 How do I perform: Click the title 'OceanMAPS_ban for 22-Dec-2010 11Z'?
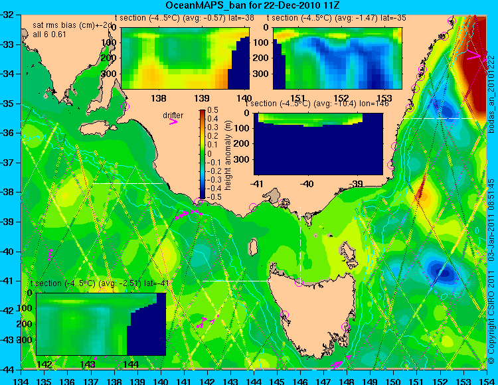(x=252, y=5)
